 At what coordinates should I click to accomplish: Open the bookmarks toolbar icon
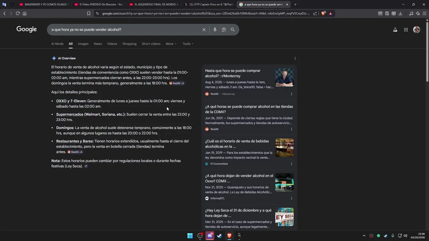click(x=387, y=13)
